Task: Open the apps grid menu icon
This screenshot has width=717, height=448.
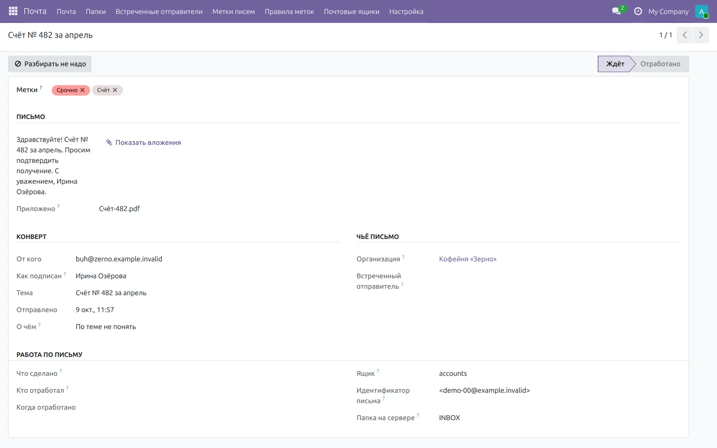Action: [13, 11]
